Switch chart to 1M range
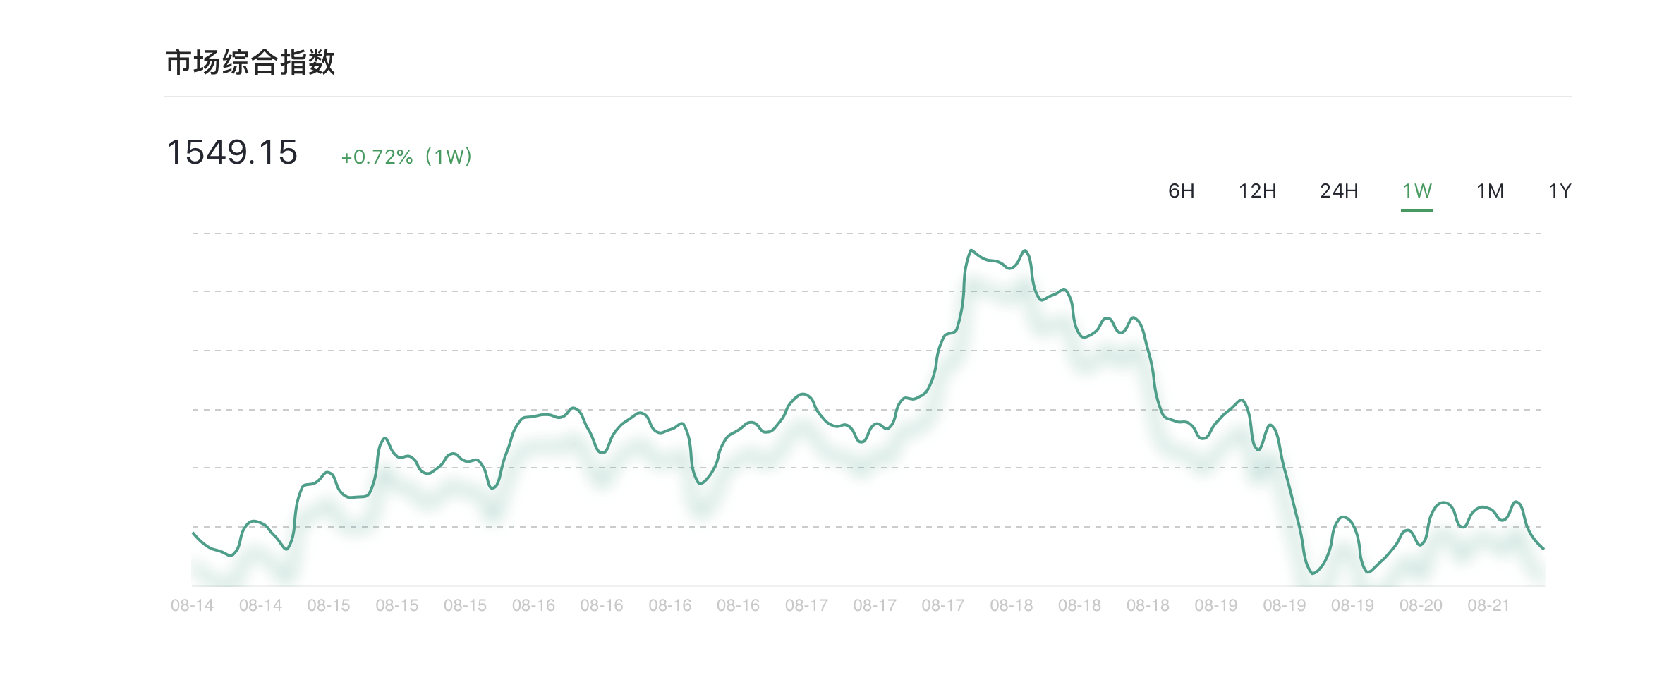 pyautogui.click(x=1490, y=191)
